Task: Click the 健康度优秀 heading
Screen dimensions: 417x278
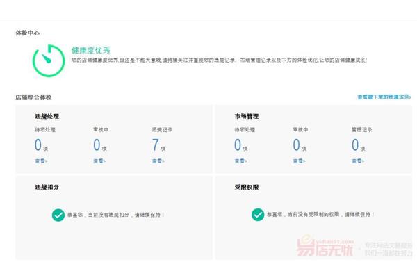Action: tap(90, 50)
